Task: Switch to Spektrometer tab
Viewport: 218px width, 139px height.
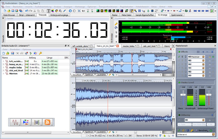Action: point(177,15)
